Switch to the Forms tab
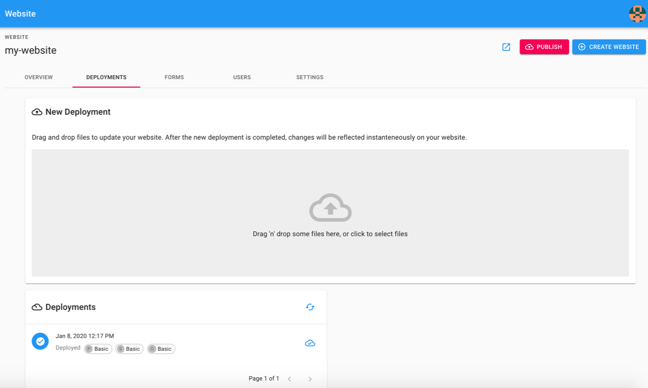 tap(174, 77)
